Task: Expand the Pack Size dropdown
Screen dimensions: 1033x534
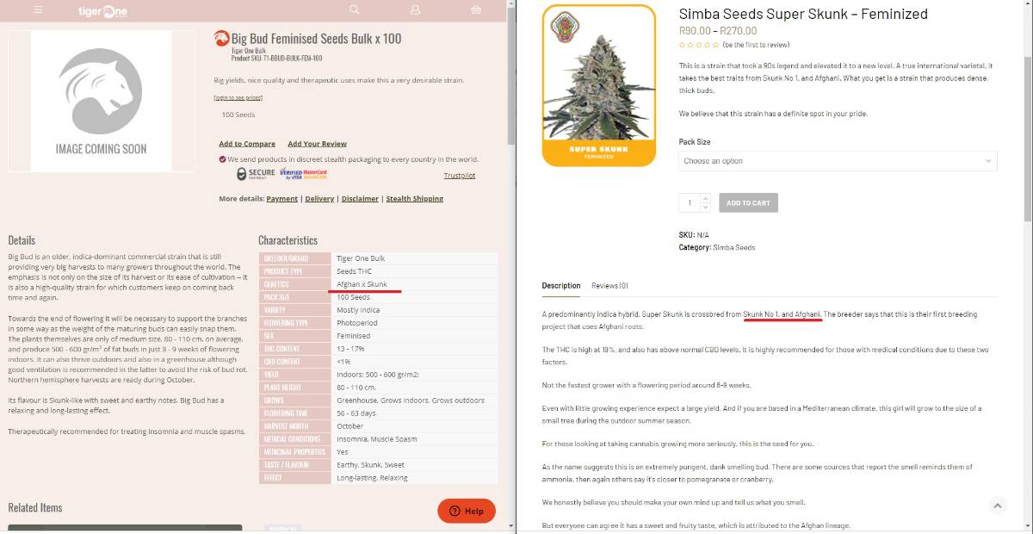Action: pos(838,161)
